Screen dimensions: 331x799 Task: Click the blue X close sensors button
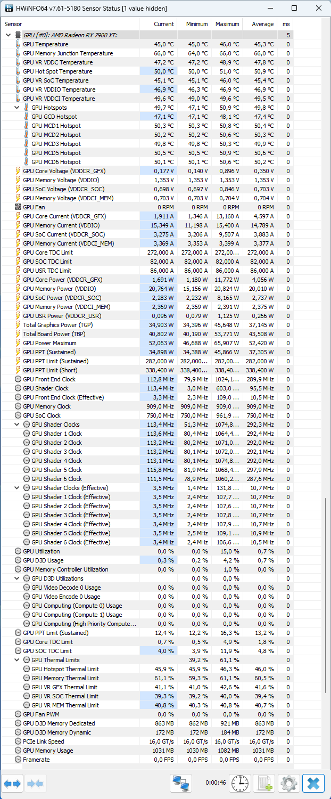click(x=313, y=784)
